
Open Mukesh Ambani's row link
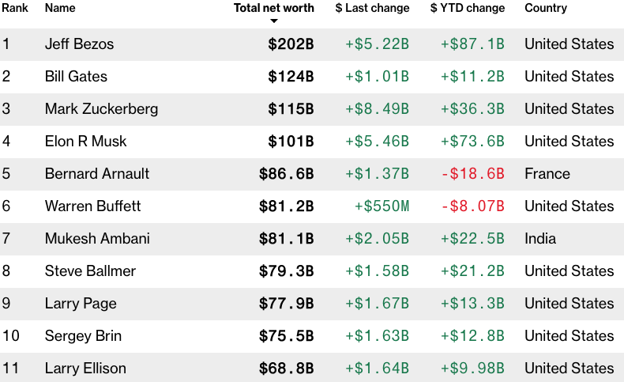click(97, 239)
